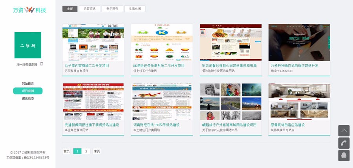Open 万资科技响应式 website thumbnail

[x=299, y=42]
